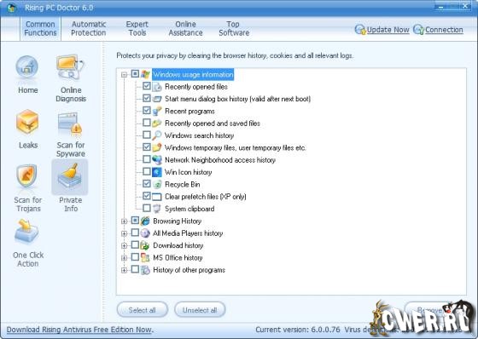Launch Scan for Spyware

pyautogui.click(x=70, y=124)
